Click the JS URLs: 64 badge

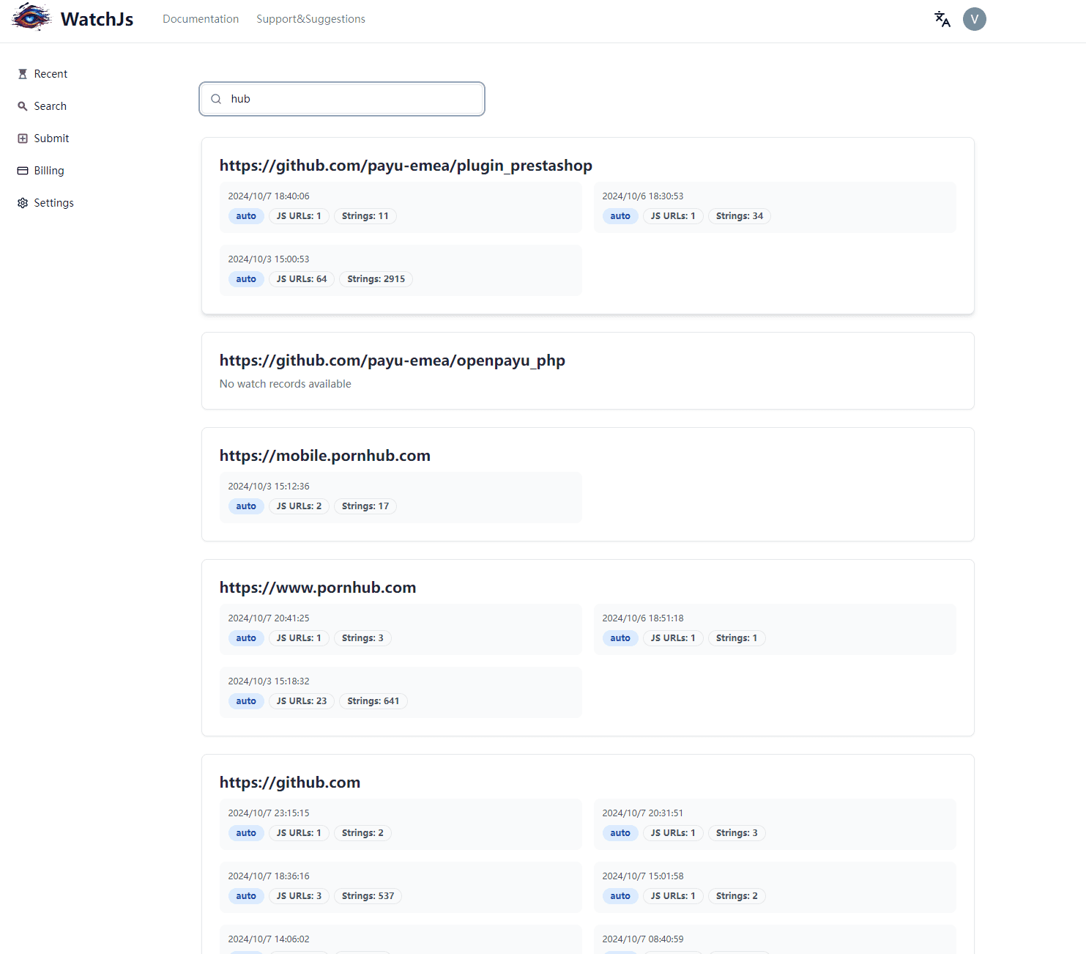(302, 279)
